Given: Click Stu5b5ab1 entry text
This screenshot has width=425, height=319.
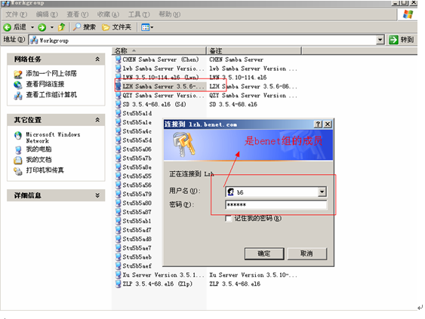Looking at the screenshot, I should coord(137,221).
